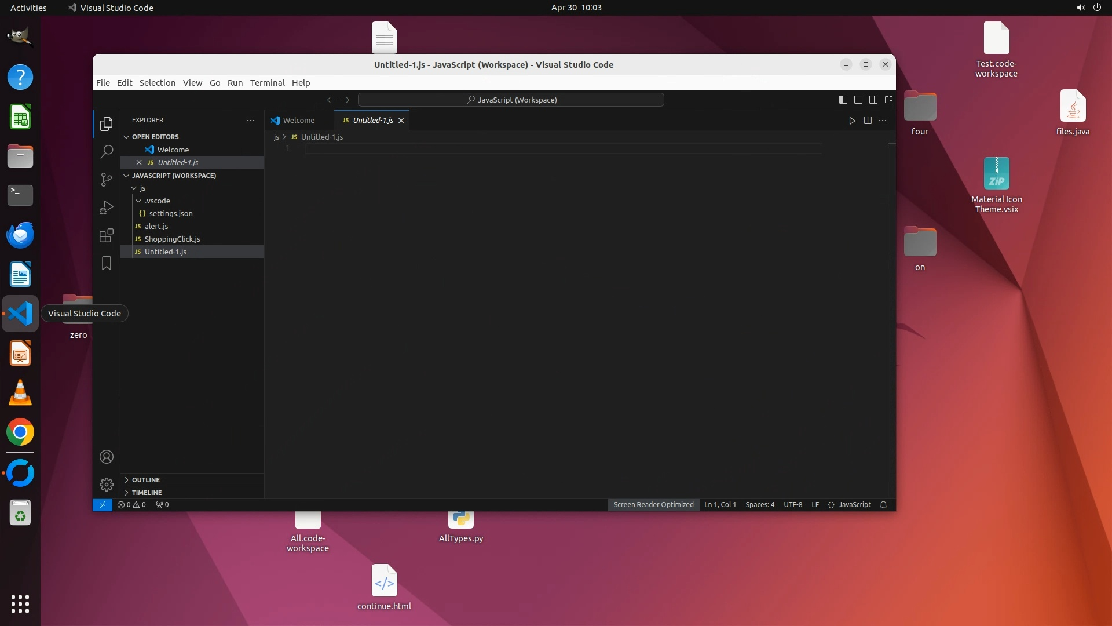Toggle the secondary side bar visibility
This screenshot has height=626, width=1112.
[x=873, y=100]
